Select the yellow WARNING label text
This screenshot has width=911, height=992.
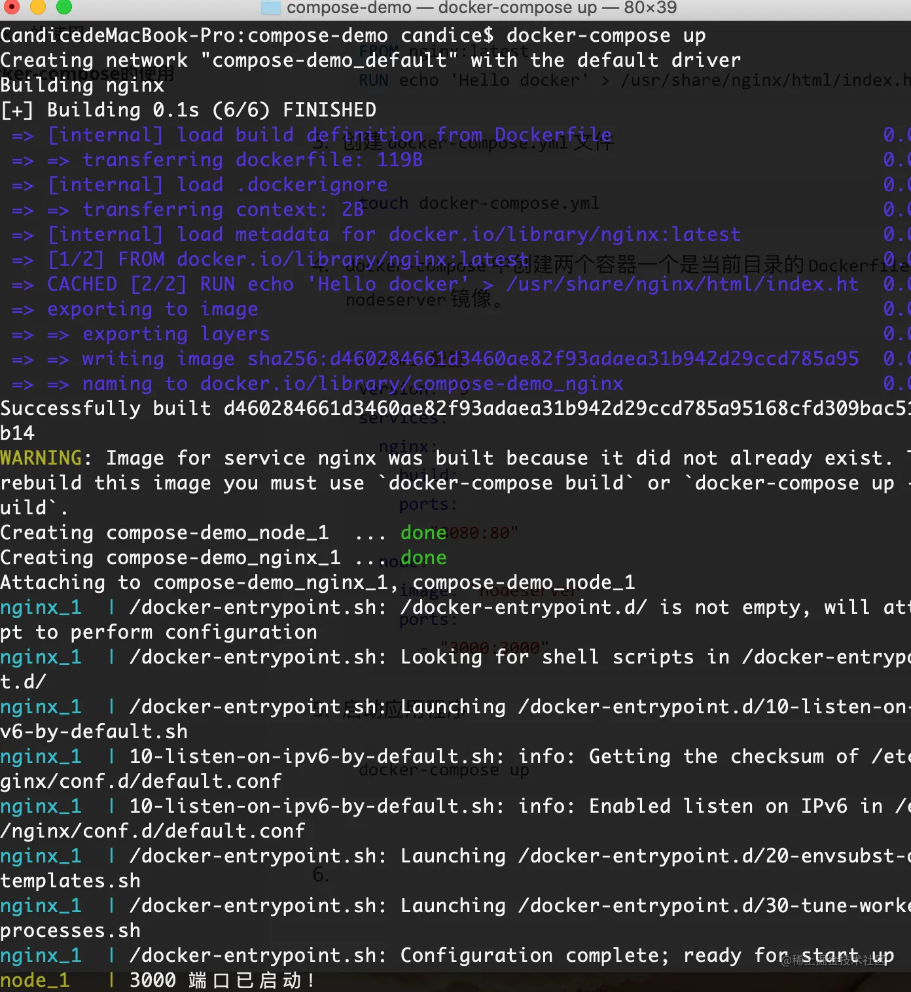pyautogui.click(x=41, y=457)
